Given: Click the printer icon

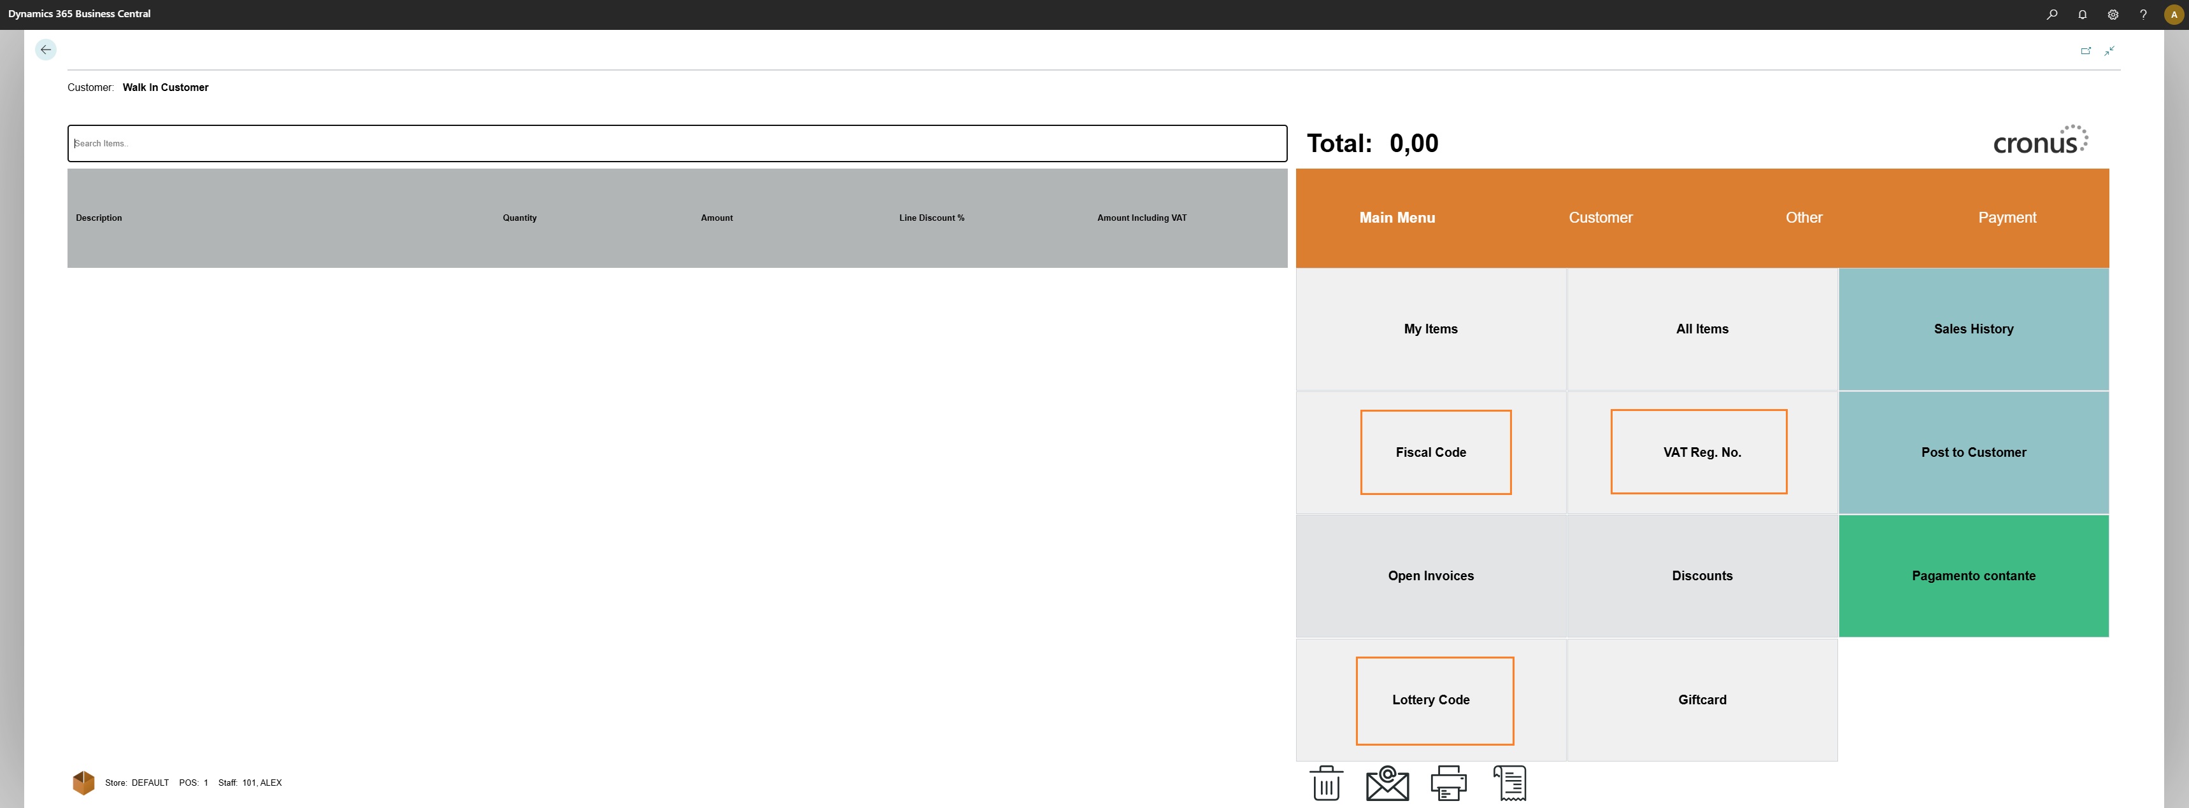Looking at the screenshot, I should pos(1448,783).
